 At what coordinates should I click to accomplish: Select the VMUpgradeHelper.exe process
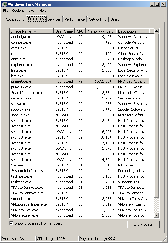[x=80, y=204]
